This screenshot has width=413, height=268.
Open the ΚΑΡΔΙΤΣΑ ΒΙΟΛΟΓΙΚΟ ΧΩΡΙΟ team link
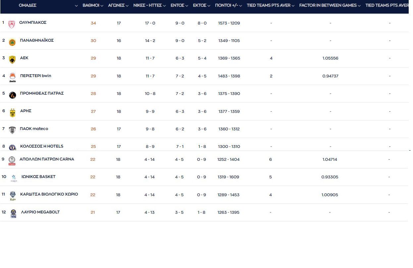(49, 194)
